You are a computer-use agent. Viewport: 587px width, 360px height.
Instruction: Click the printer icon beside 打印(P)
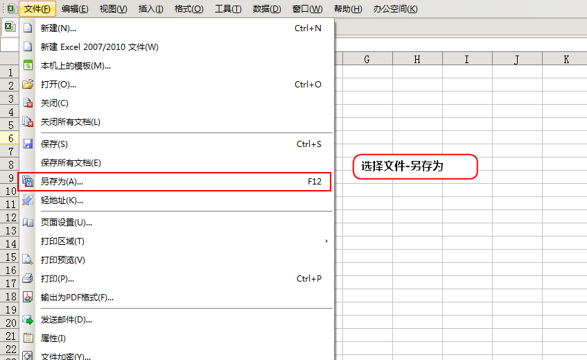click(28, 279)
